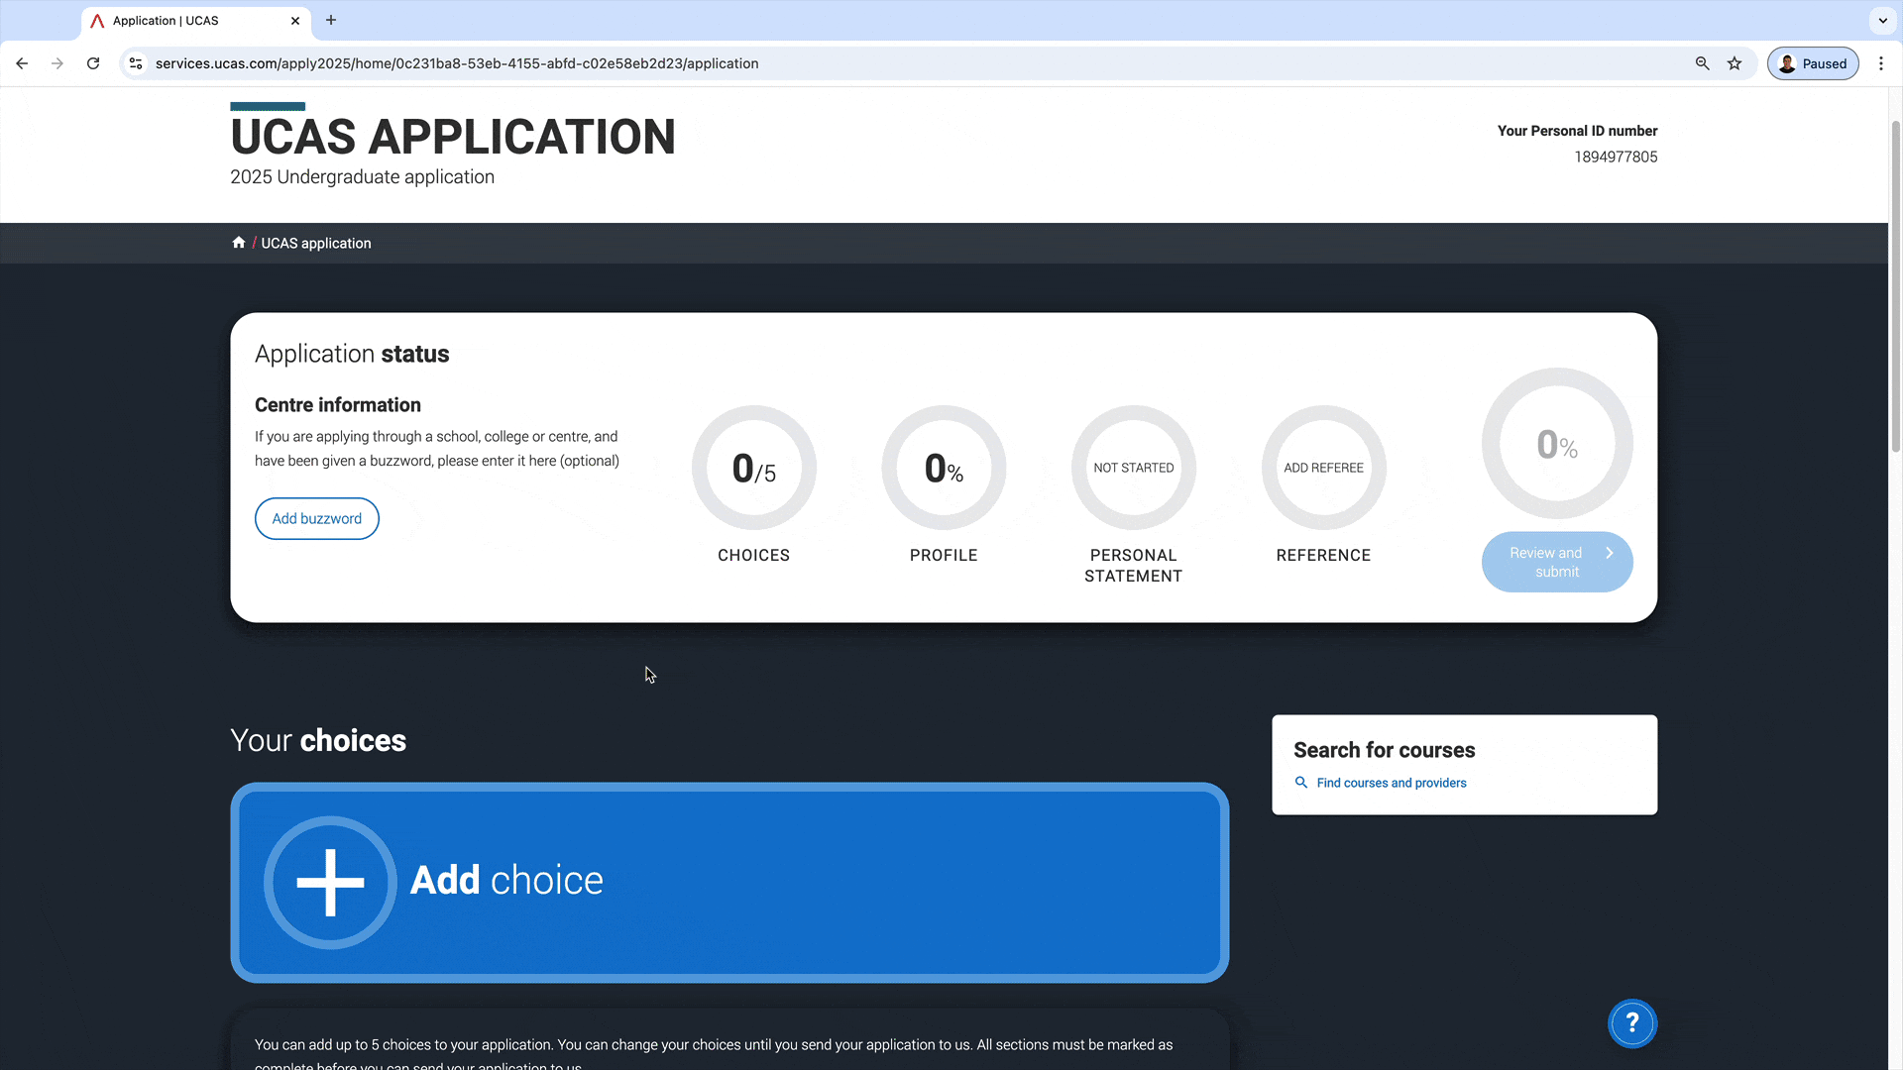The width and height of the screenshot is (1903, 1070).
Task: Close the Application | UCAS tab
Action: pyautogui.click(x=295, y=20)
